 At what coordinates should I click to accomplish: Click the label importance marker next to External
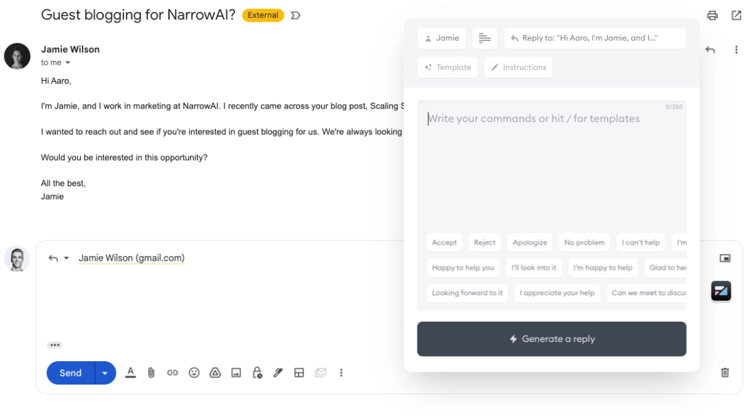pyautogui.click(x=295, y=15)
